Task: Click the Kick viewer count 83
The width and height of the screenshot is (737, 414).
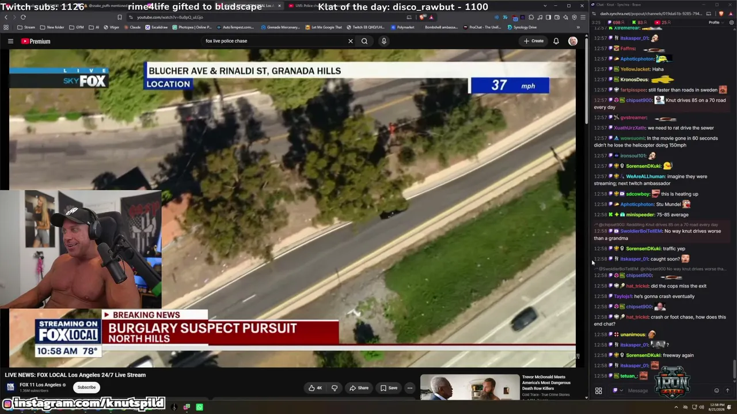Action: tap(640, 22)
